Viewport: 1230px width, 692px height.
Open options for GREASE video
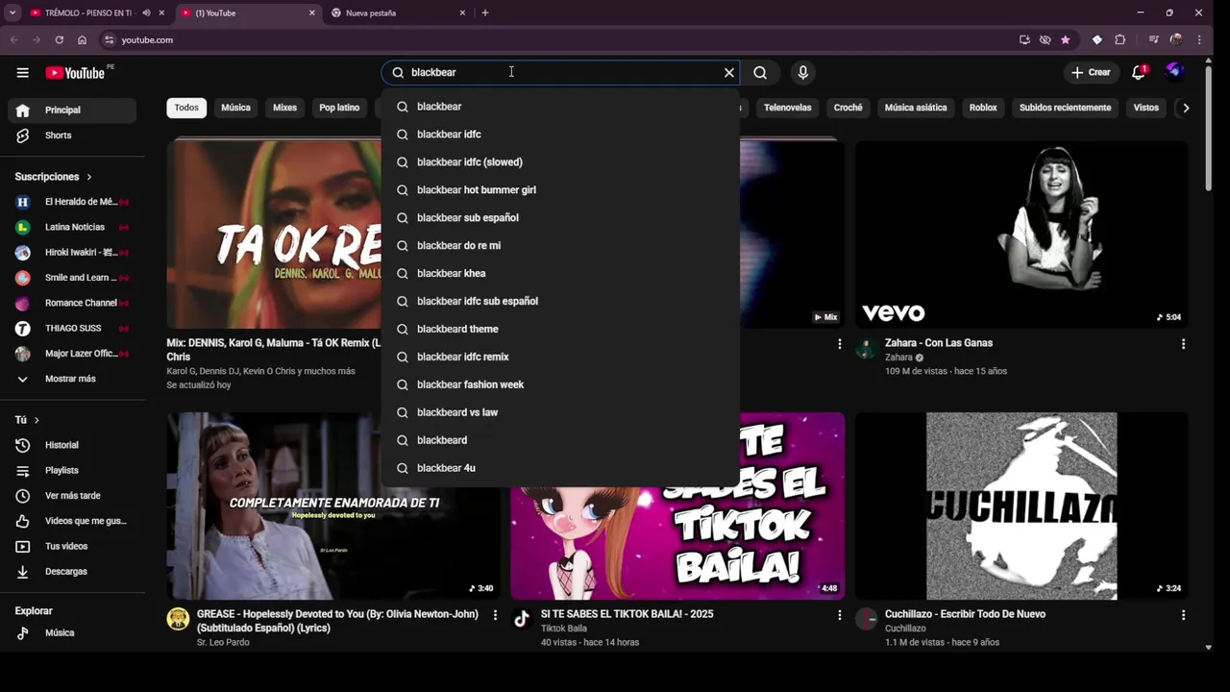click(495, 615)
